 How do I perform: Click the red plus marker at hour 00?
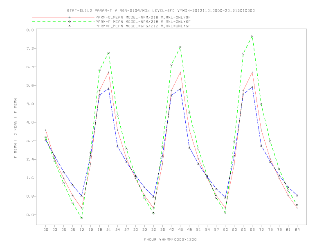click(x=46, y=130)
